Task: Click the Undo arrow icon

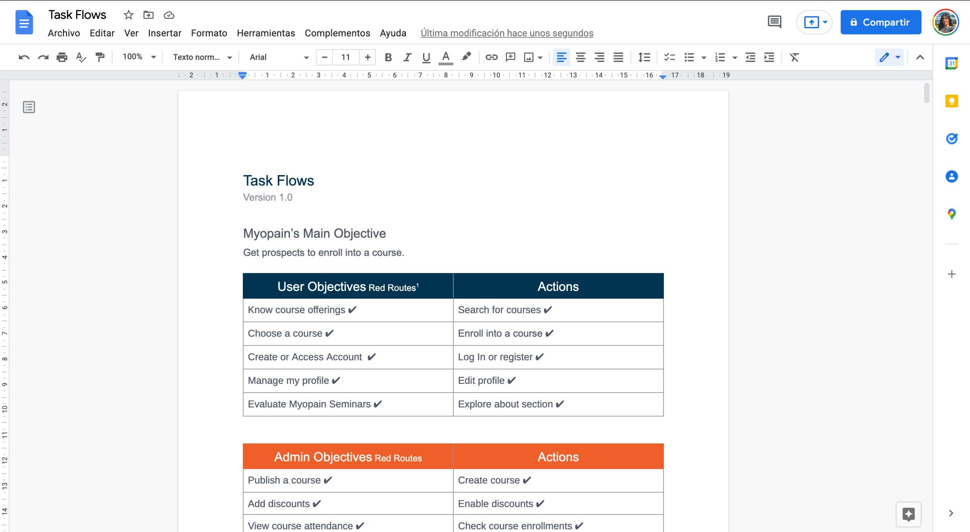Action: [x=24, y=57]
